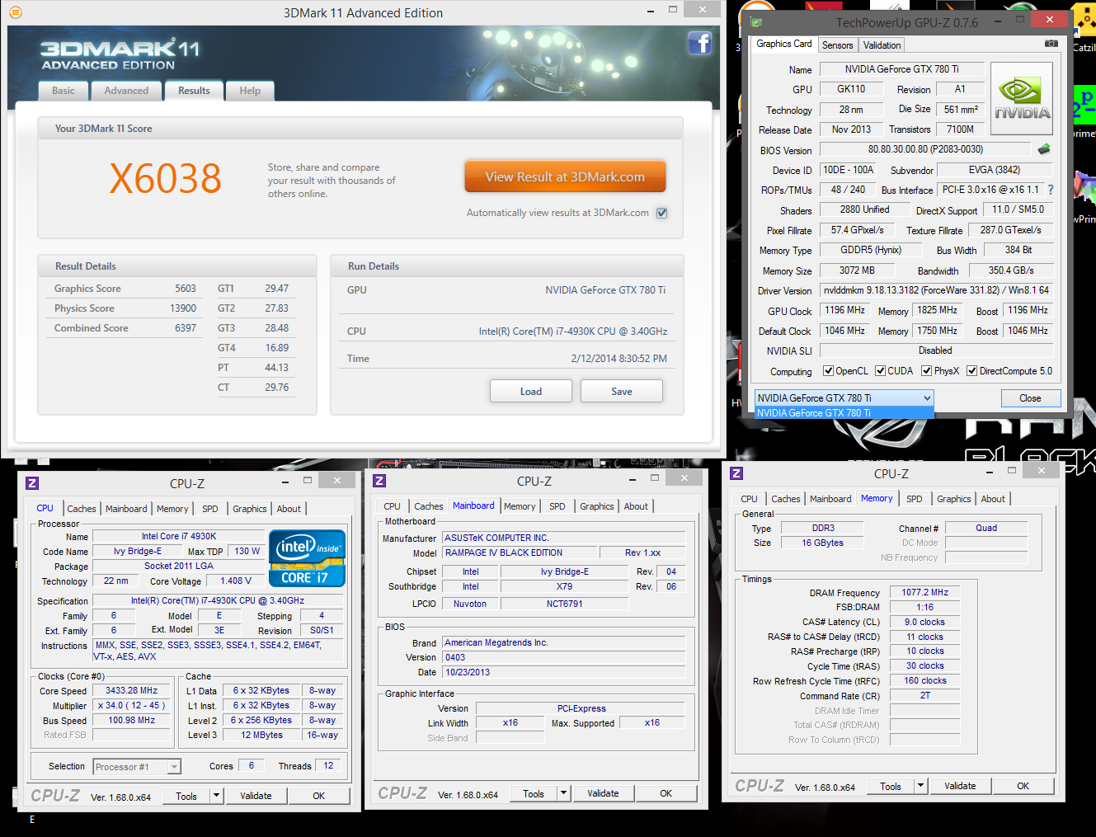Click the Combined Score value 6397
1096x837 pixels.
click(186, 328)
